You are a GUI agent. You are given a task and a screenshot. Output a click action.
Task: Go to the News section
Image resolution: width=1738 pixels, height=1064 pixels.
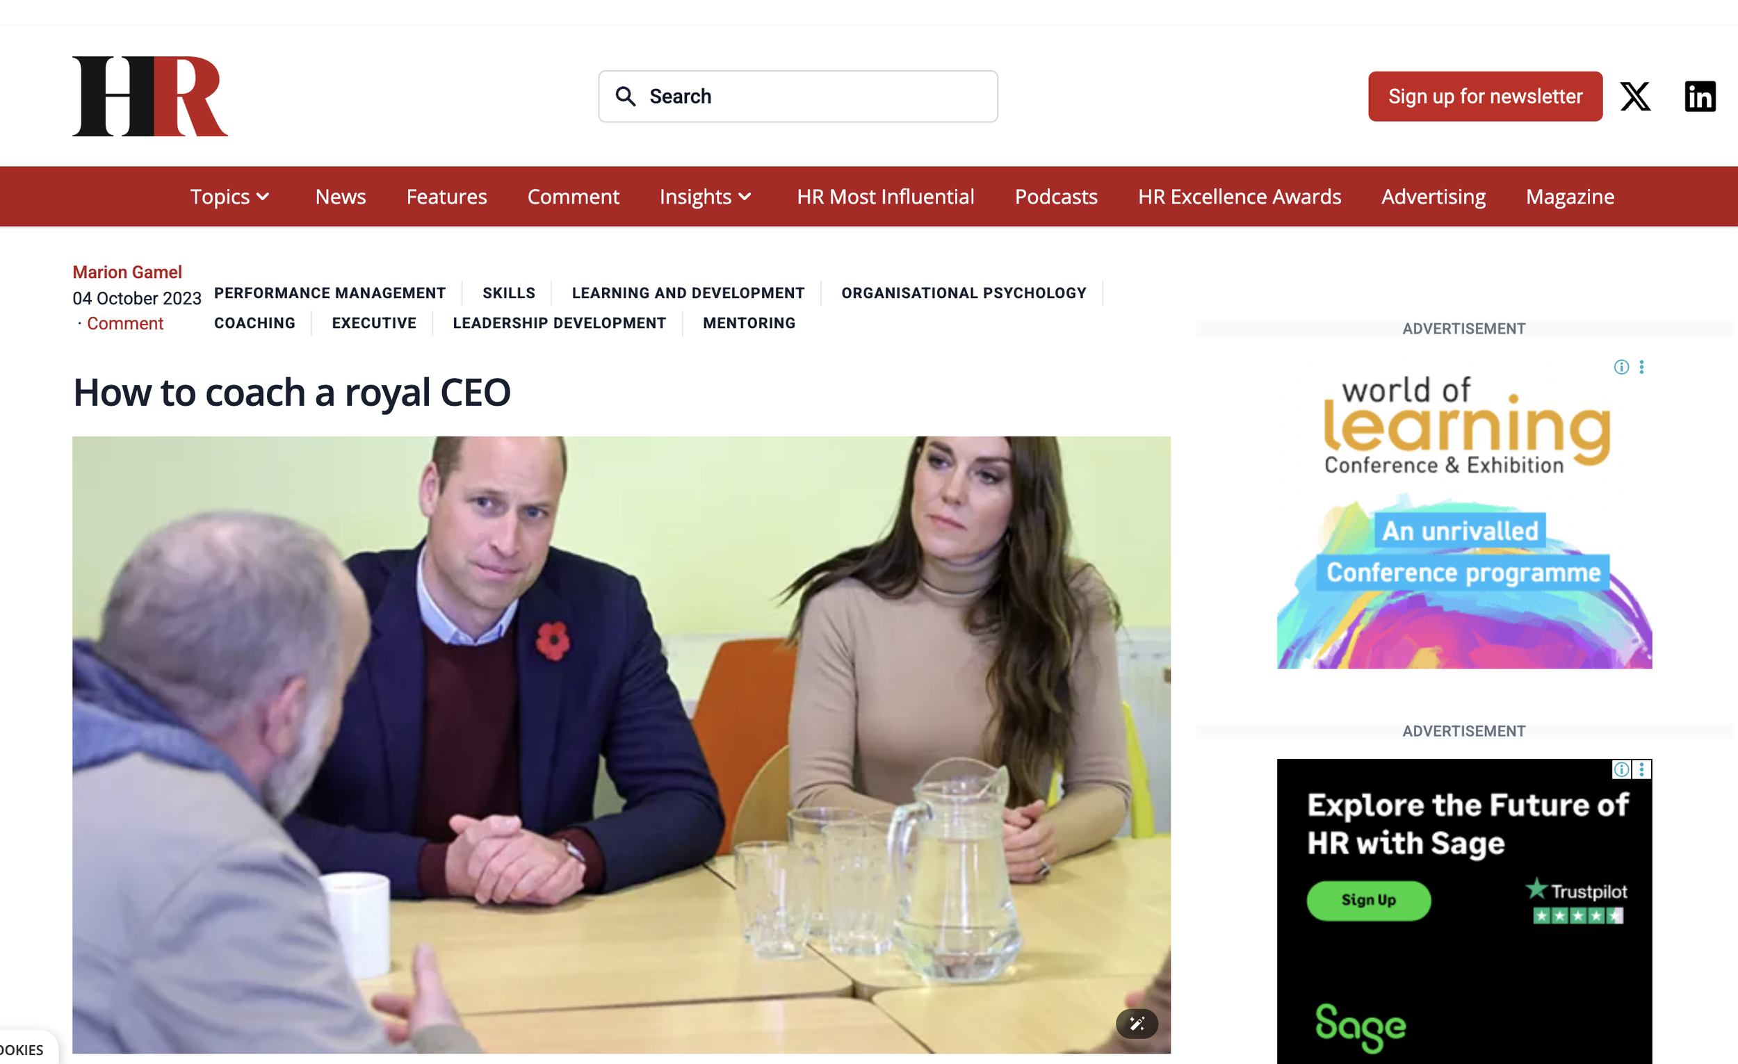341,197
